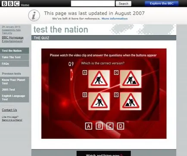Viewport: 187px width, 156px height.
Task: Select Test the Nation sidebar item
Action: (x=14, y=51)
